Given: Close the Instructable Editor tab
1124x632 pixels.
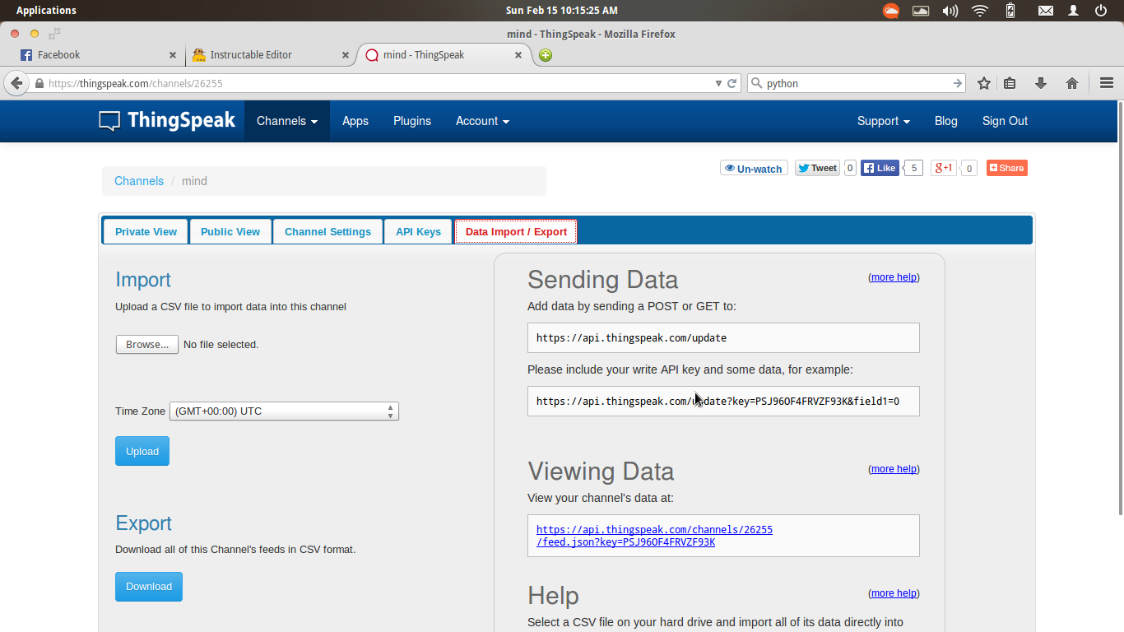Looking at the screenshot, I should tap(346, 55).
